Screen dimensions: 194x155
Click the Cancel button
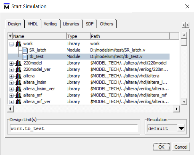181,147
